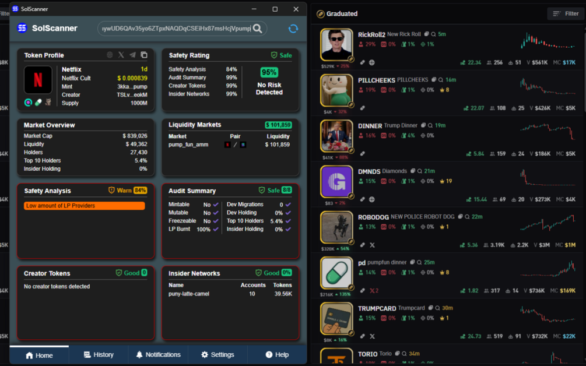Viewport: 586px width, 366px height.
Task: Open the X icon under TRUMPCARD row
Action: (x=372, y=336)
